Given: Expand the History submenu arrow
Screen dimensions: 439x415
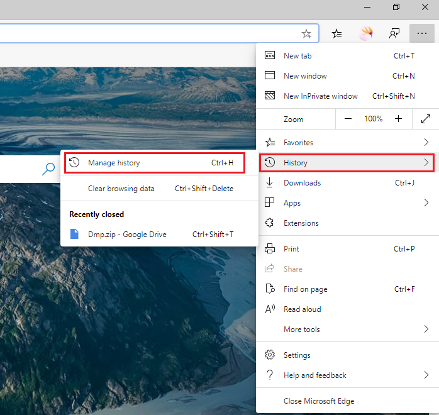Looking at the screenshot, I should tap(426, 162).
